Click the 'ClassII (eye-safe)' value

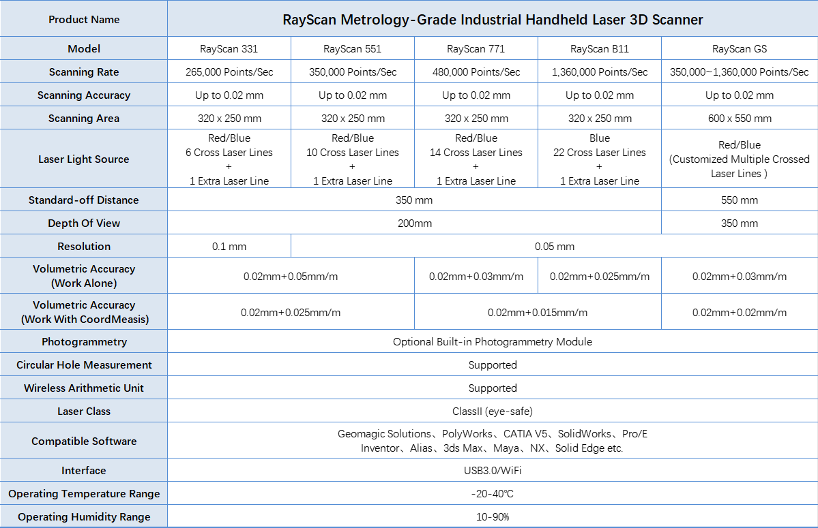493,411
